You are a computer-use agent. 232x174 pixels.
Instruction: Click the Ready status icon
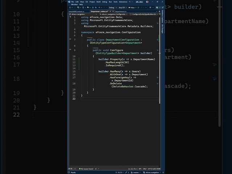tap(69, 173)
